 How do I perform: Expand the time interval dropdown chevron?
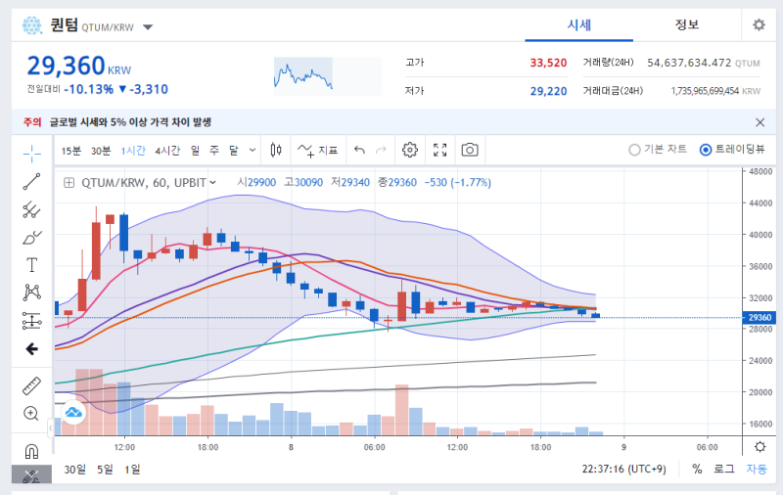point(253,150)
